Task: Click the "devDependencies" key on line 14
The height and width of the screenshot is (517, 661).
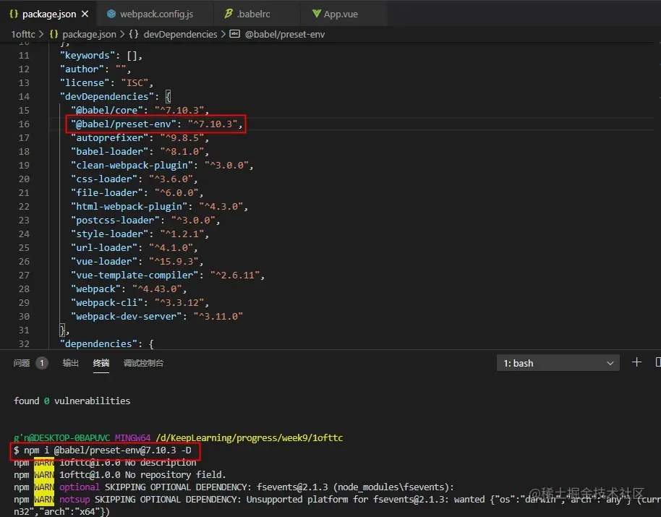Action: (107, 96)
